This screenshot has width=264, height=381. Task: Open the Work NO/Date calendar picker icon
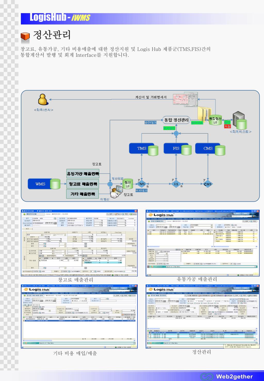[x=55, y=223]
